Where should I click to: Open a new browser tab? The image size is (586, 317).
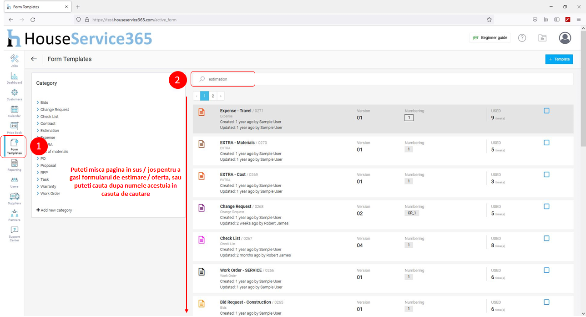pyautogui.click(x=78, y=7)
